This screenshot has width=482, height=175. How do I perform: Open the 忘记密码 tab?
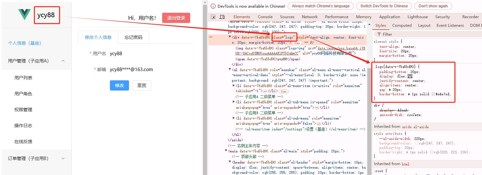coord(133,37)
